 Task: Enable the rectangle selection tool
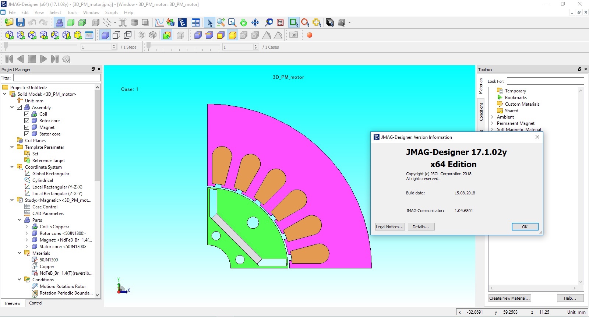click(293, 22)
